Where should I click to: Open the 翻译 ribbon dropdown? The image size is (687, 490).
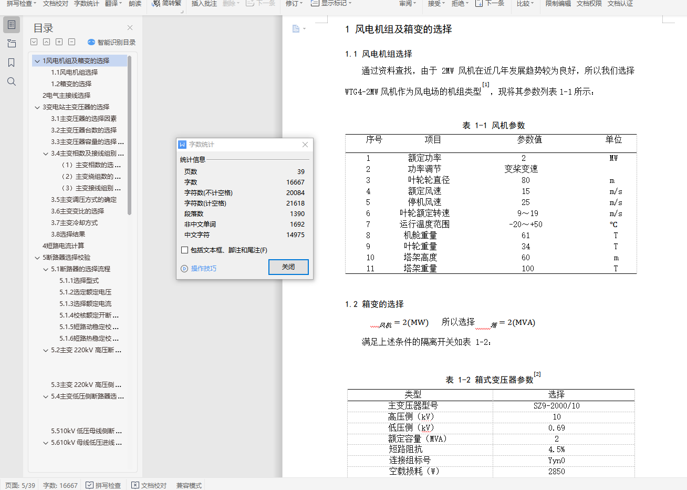coord(113,4)
